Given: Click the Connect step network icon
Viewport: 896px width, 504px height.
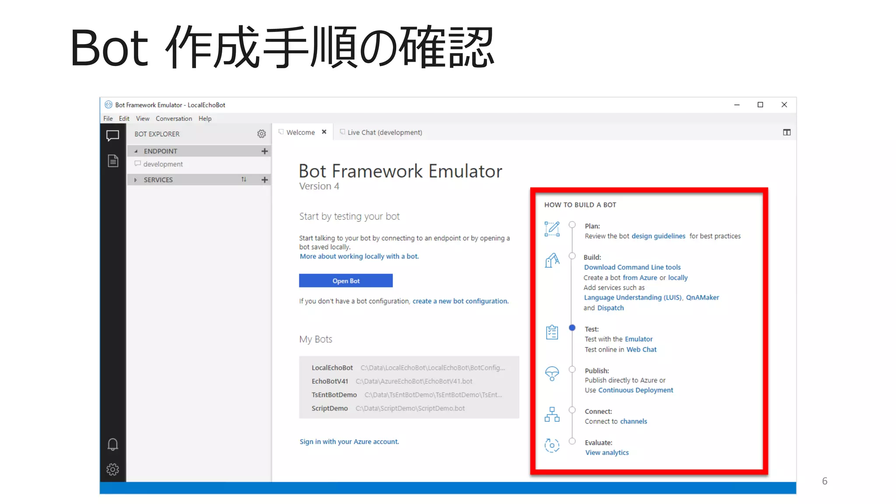Looking at the screenshot, I should point(552,414).
